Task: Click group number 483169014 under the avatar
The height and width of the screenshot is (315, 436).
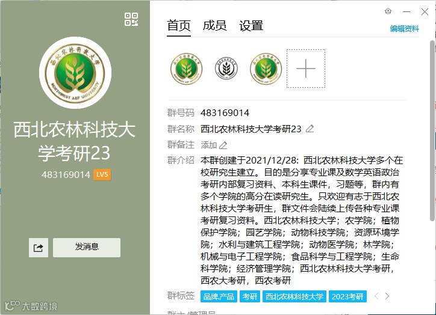Action: click(x=66, y=175)
